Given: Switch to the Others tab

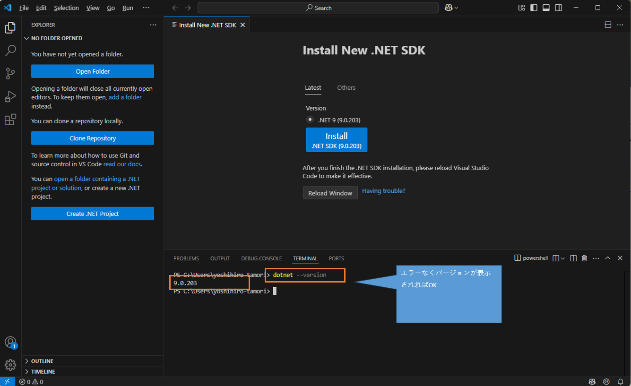Looking at the screenshot, I should (346, 87).
